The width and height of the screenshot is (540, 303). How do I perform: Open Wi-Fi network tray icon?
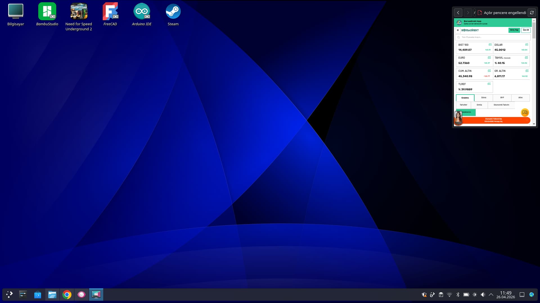pyautogui.click(x=449, y=295)
